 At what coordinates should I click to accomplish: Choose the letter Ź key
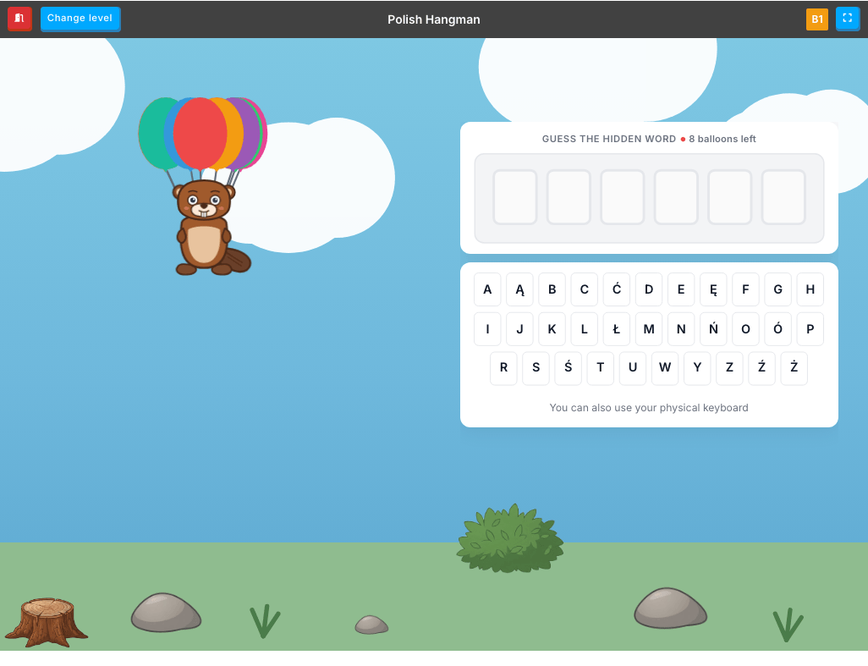click(761, 367)
